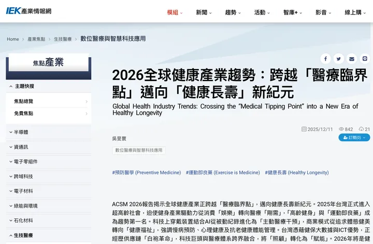Expand 石化材料 category
This screenshot has width=373, height=244.
[x=49, y=221]
